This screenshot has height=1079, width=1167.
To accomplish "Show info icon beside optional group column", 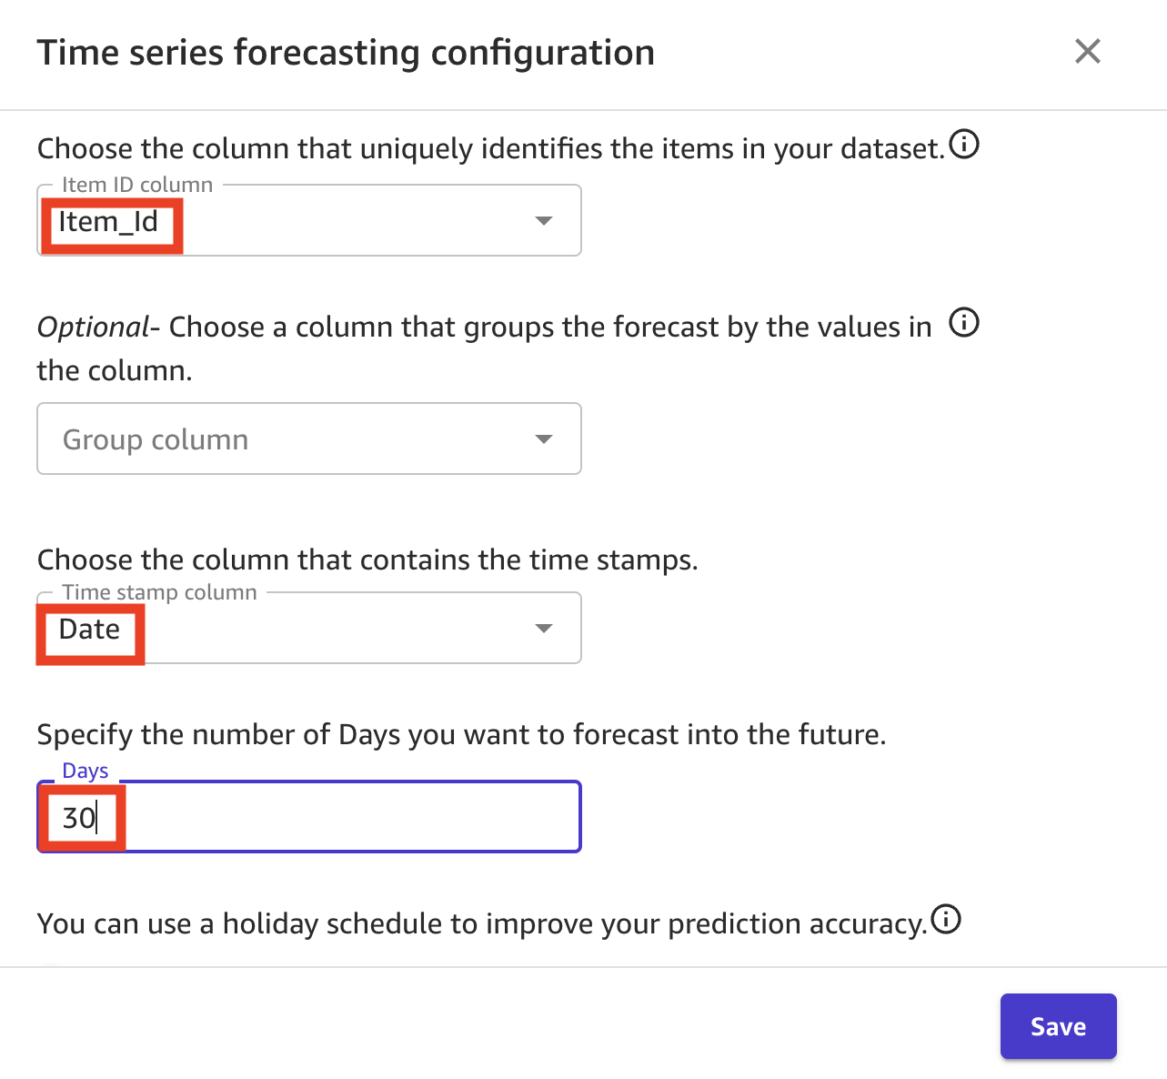I will (x=964, y=322).
